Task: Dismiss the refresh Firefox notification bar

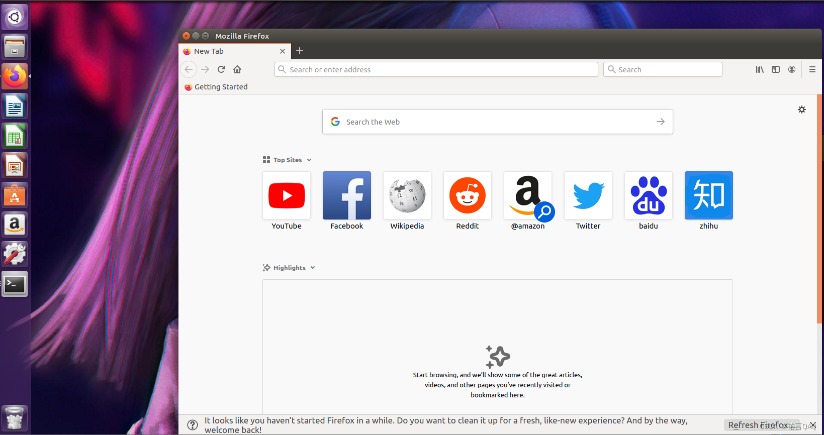Action: (813, 425)
